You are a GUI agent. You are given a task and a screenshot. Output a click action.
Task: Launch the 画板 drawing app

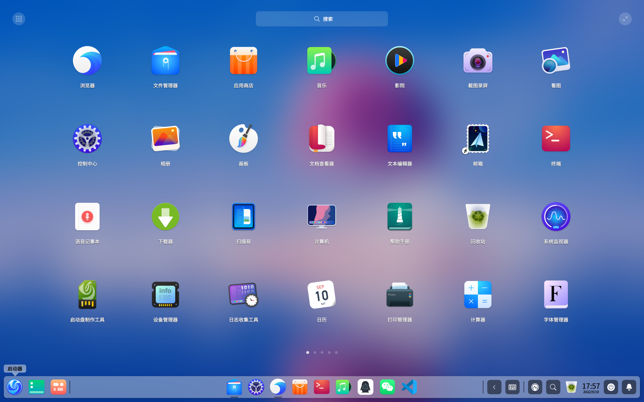click(243, 138)
